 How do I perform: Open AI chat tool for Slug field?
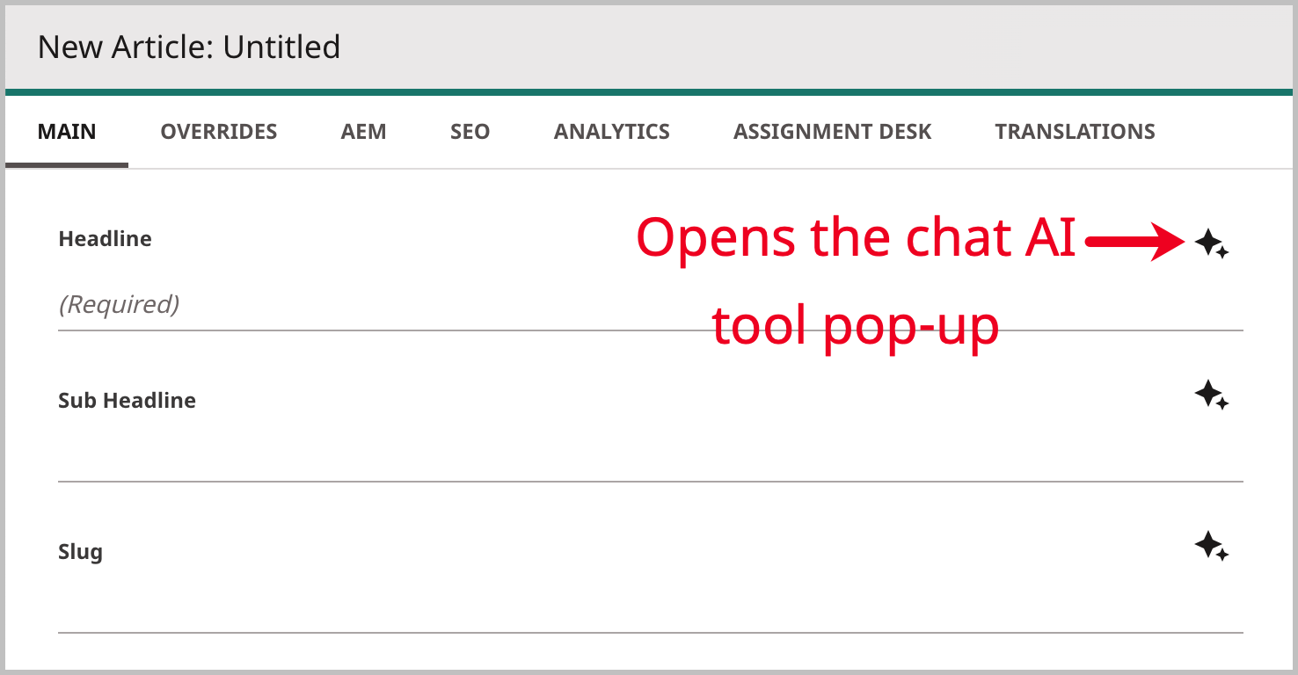[1211, 546]
